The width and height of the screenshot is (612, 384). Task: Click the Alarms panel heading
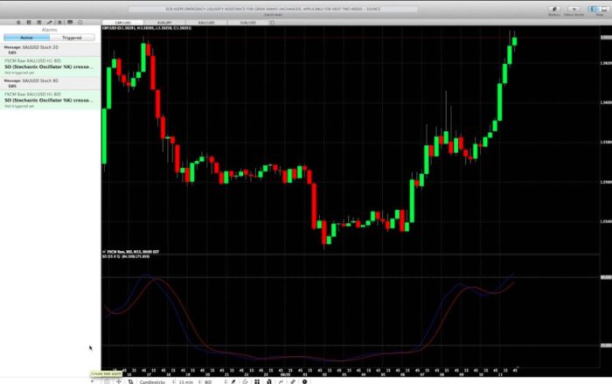point(49,30)
